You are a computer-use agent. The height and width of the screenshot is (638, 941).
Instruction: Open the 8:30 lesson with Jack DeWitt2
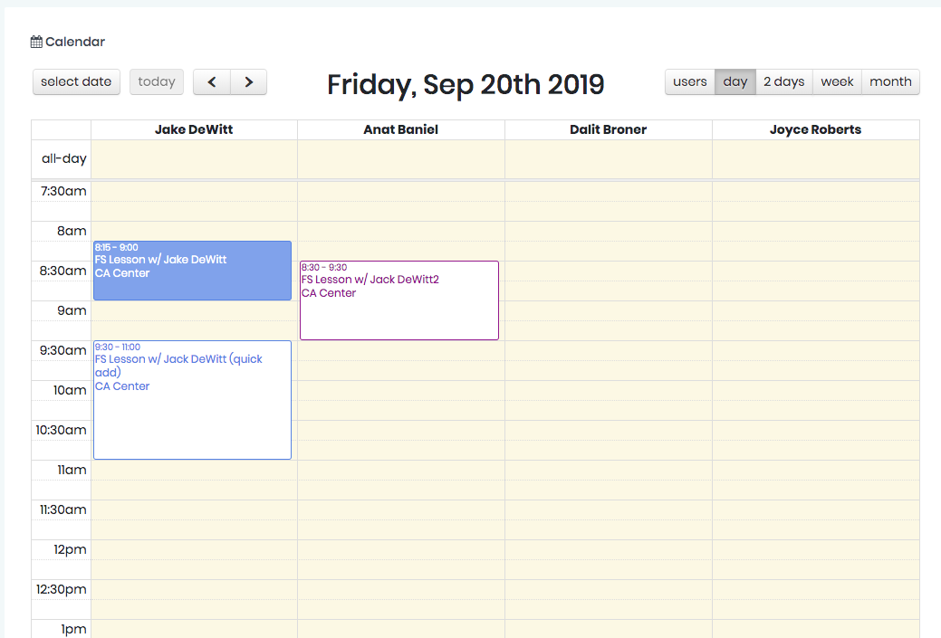pos(398,300)
